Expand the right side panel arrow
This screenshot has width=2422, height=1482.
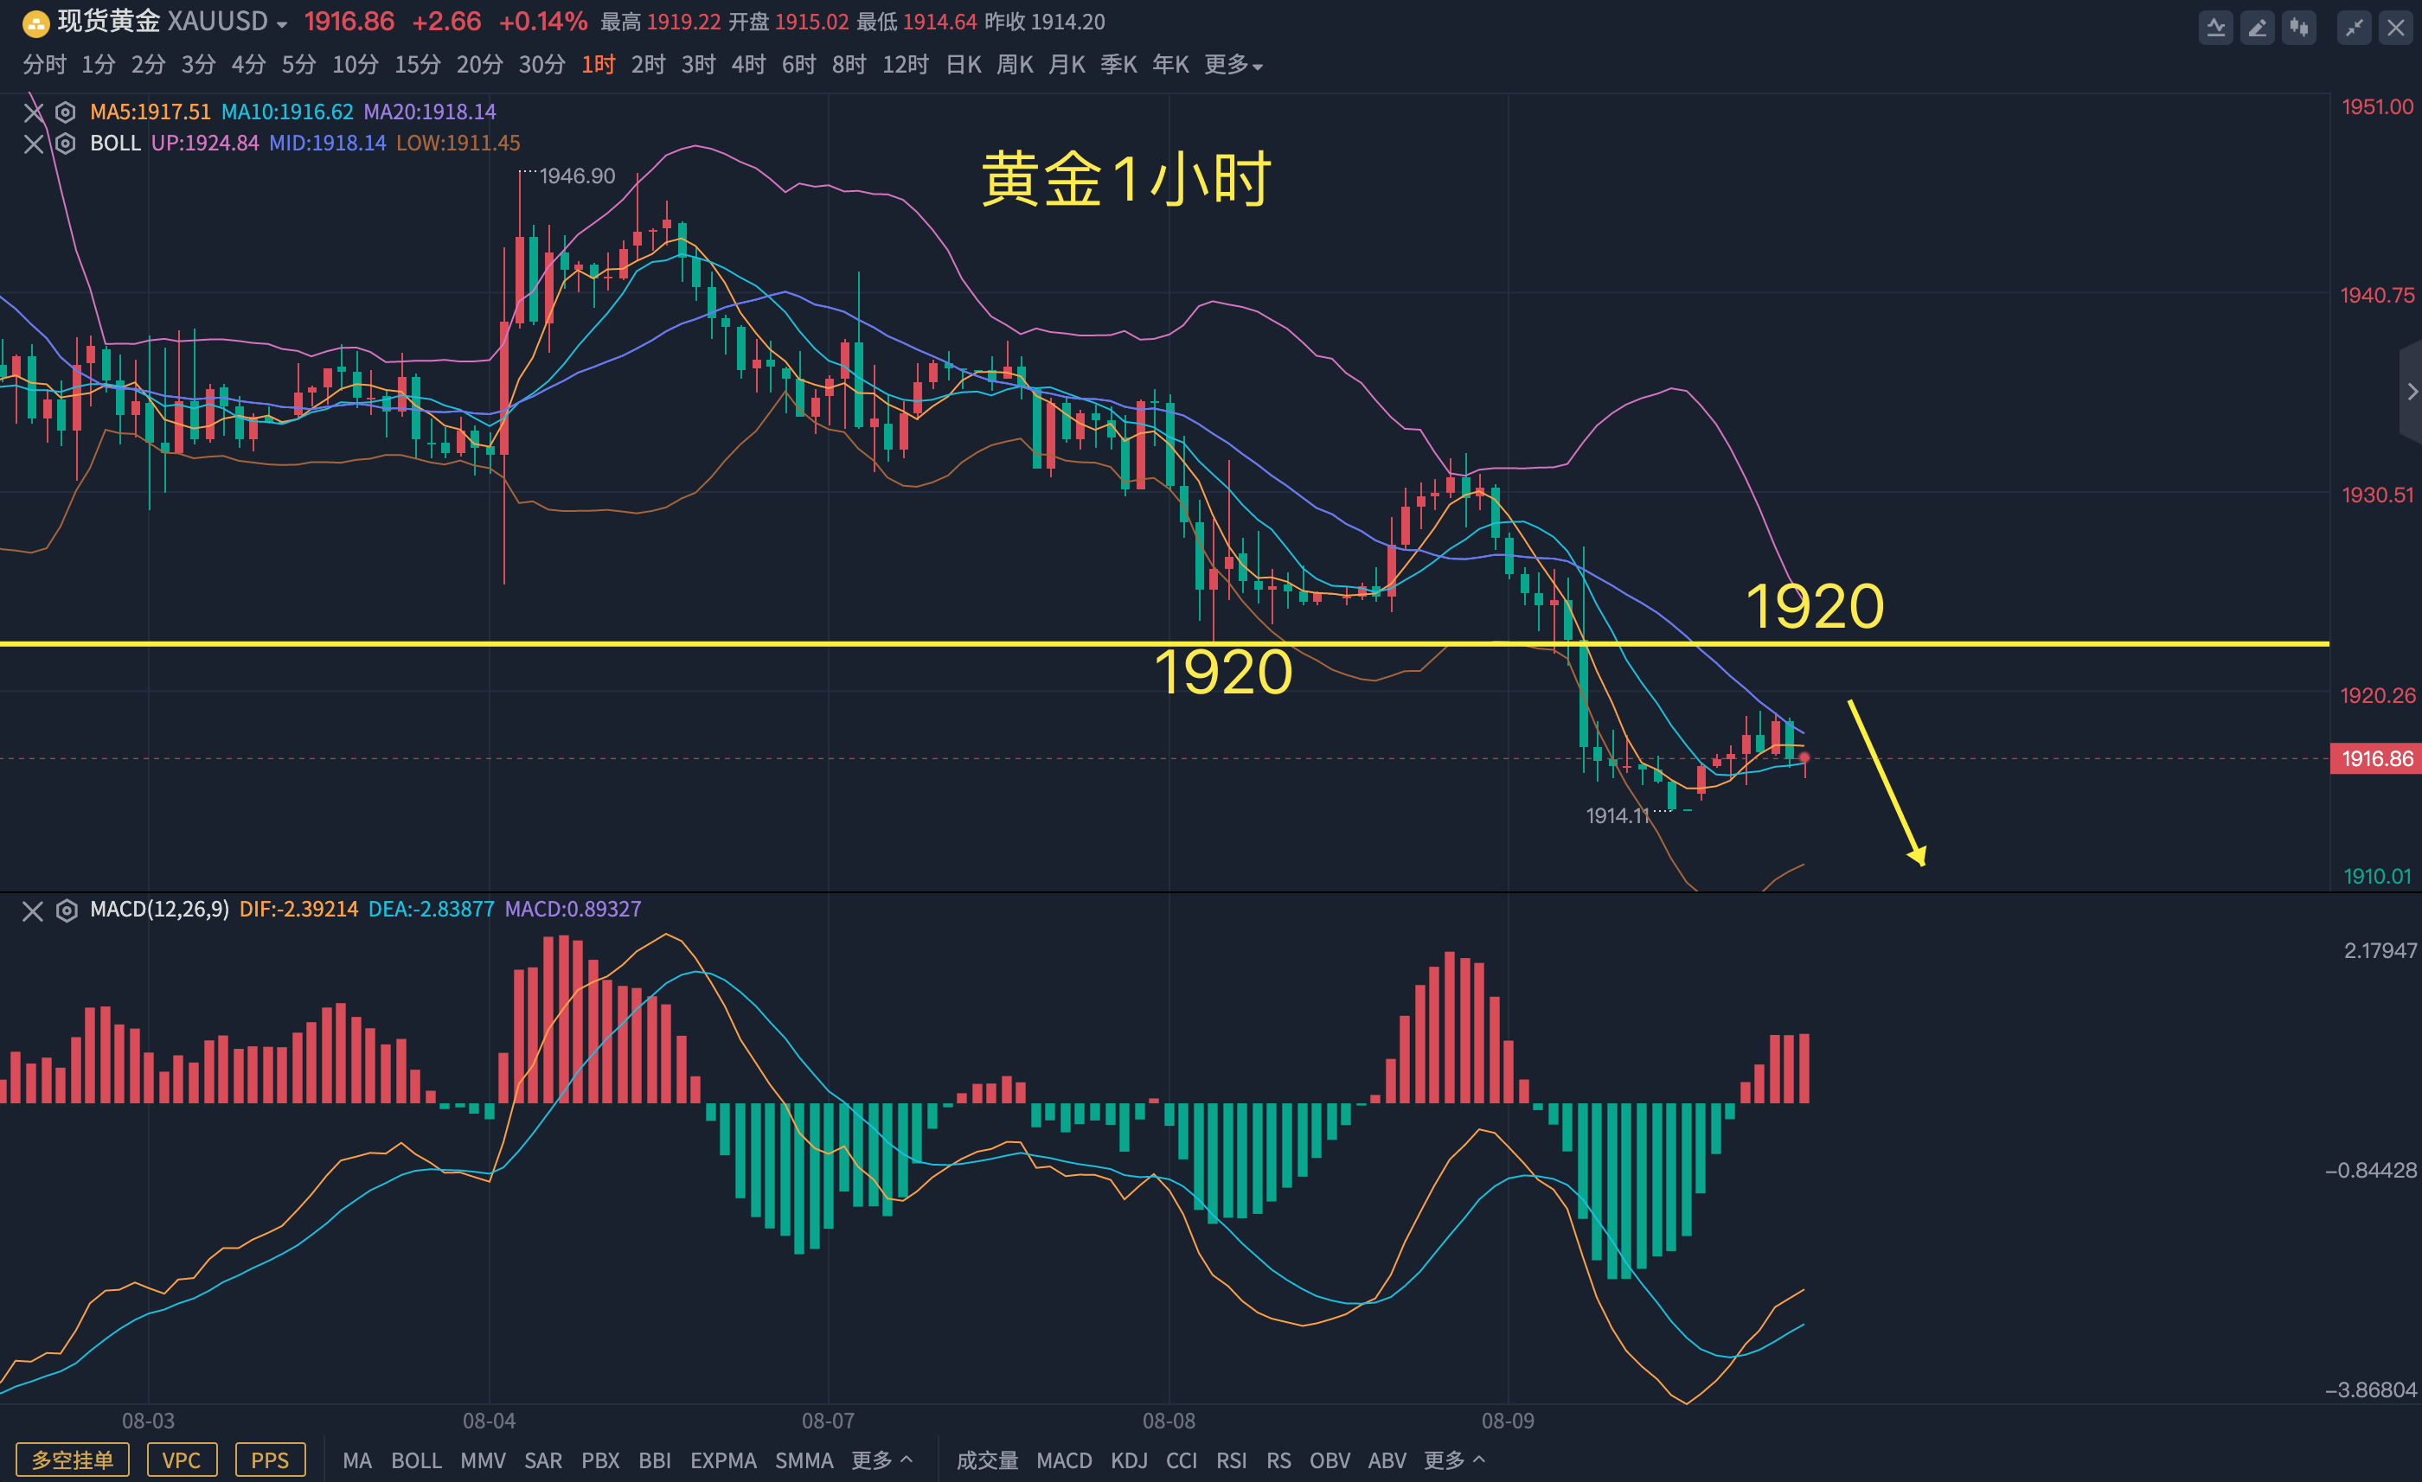(x=2412, y=391)
